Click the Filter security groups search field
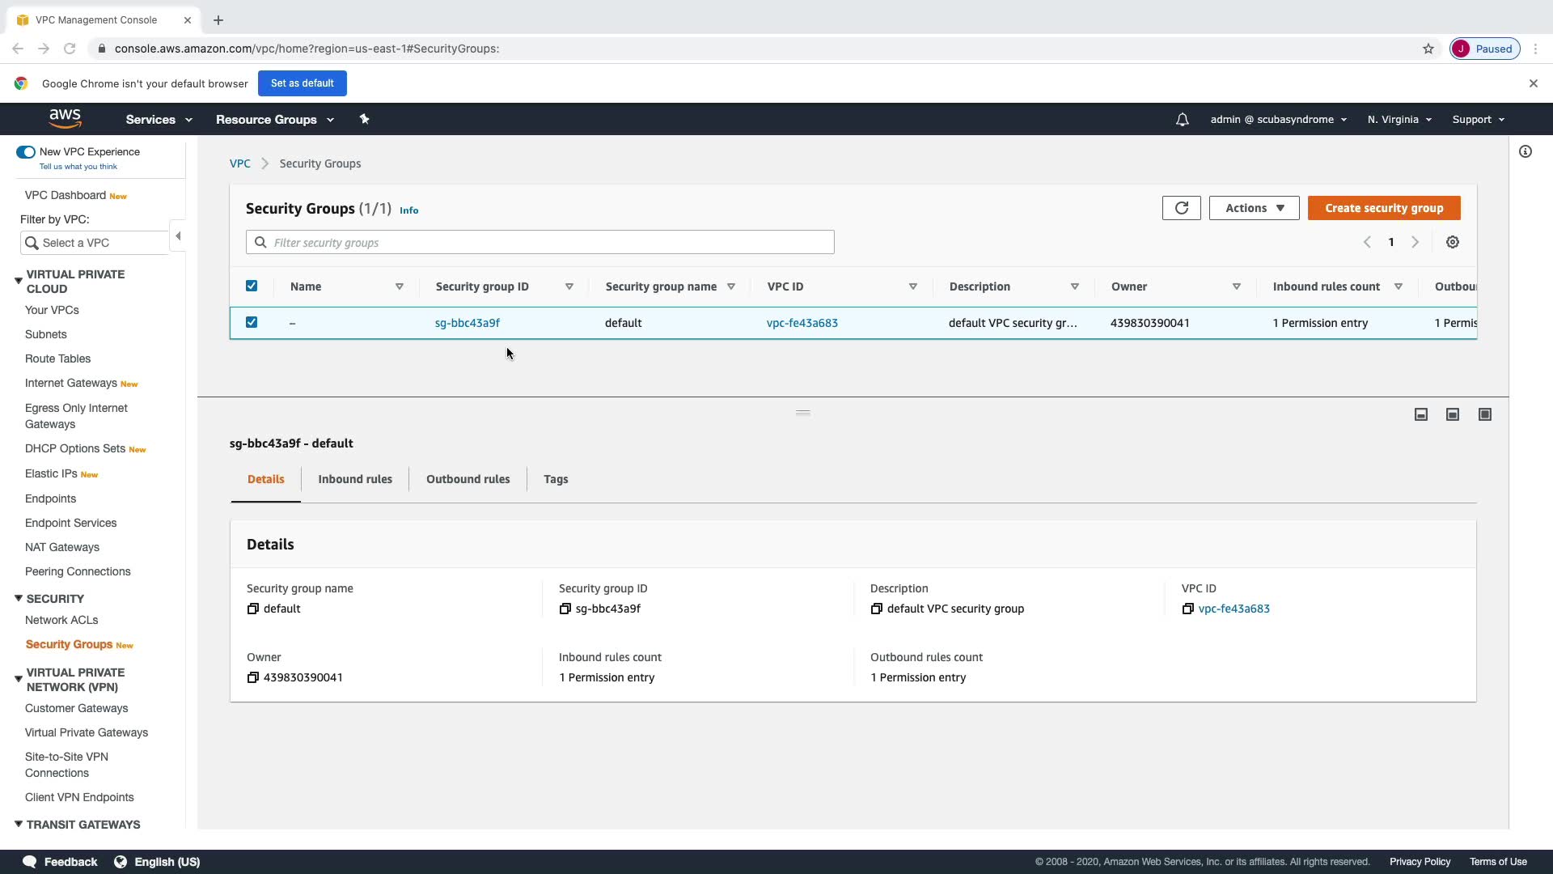The width and height of the screenshot is (1553, 874). tap(550, 242)
